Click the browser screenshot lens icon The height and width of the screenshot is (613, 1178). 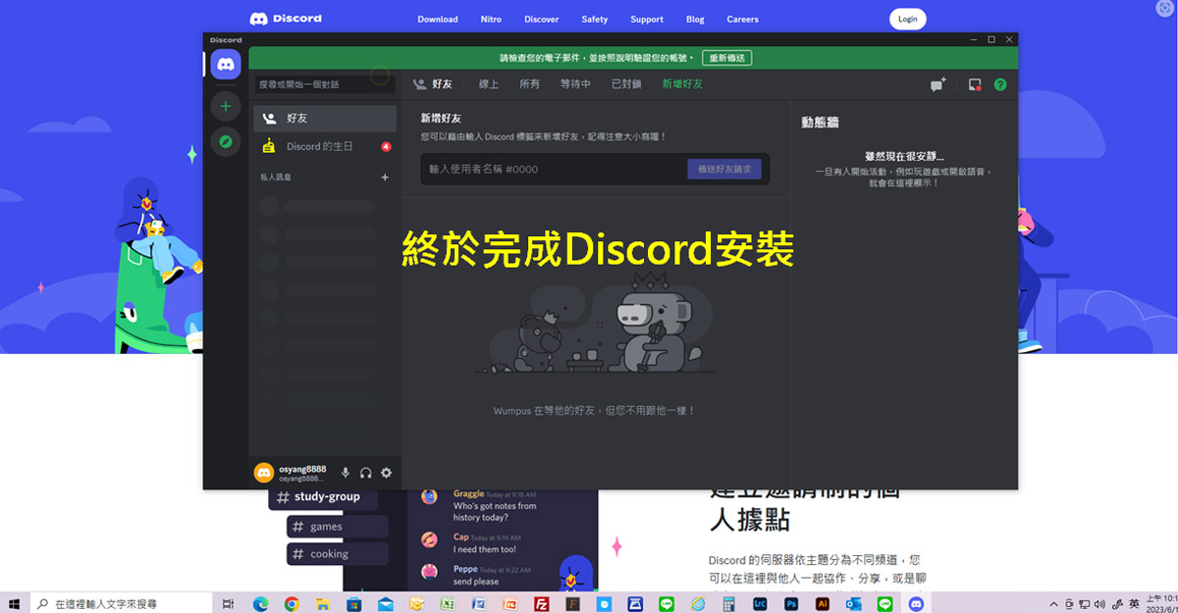(x=1163, y=8)
